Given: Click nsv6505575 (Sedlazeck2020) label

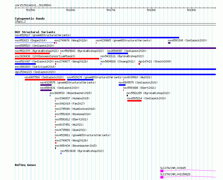Looking at the screenshot, I should click(x=138, y=82).
